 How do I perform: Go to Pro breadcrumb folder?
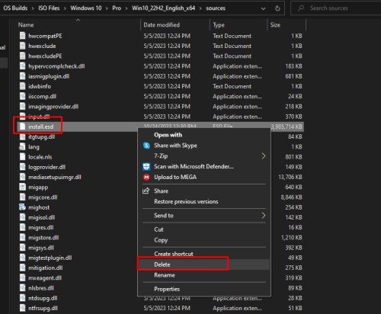117,8
